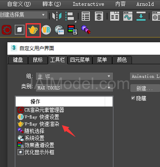Open the 脚本(S) menu

[52, 4]
